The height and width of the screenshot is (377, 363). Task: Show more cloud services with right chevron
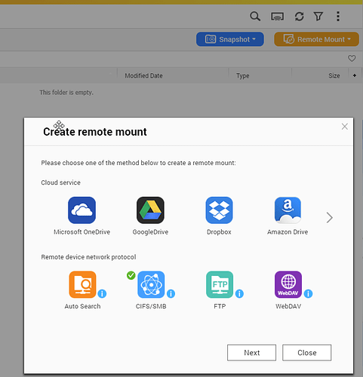click(330, 218)
